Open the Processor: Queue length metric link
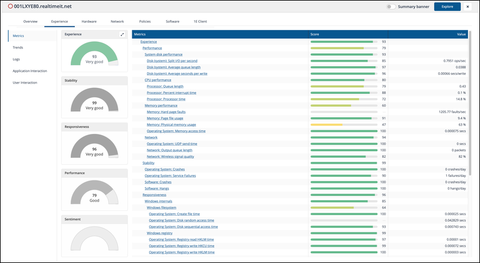480x263 pixels. tap(165, 86)
